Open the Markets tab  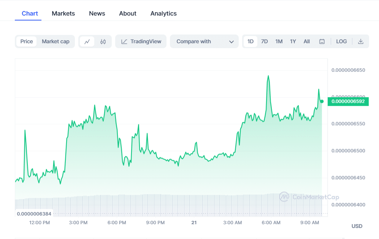coord(63,14)
